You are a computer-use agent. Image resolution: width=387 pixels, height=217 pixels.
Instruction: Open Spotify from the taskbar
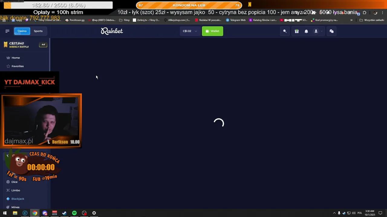(x=74, y=213)
